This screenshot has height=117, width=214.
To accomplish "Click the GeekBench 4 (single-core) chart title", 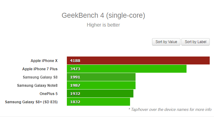I will click(103, 16).
